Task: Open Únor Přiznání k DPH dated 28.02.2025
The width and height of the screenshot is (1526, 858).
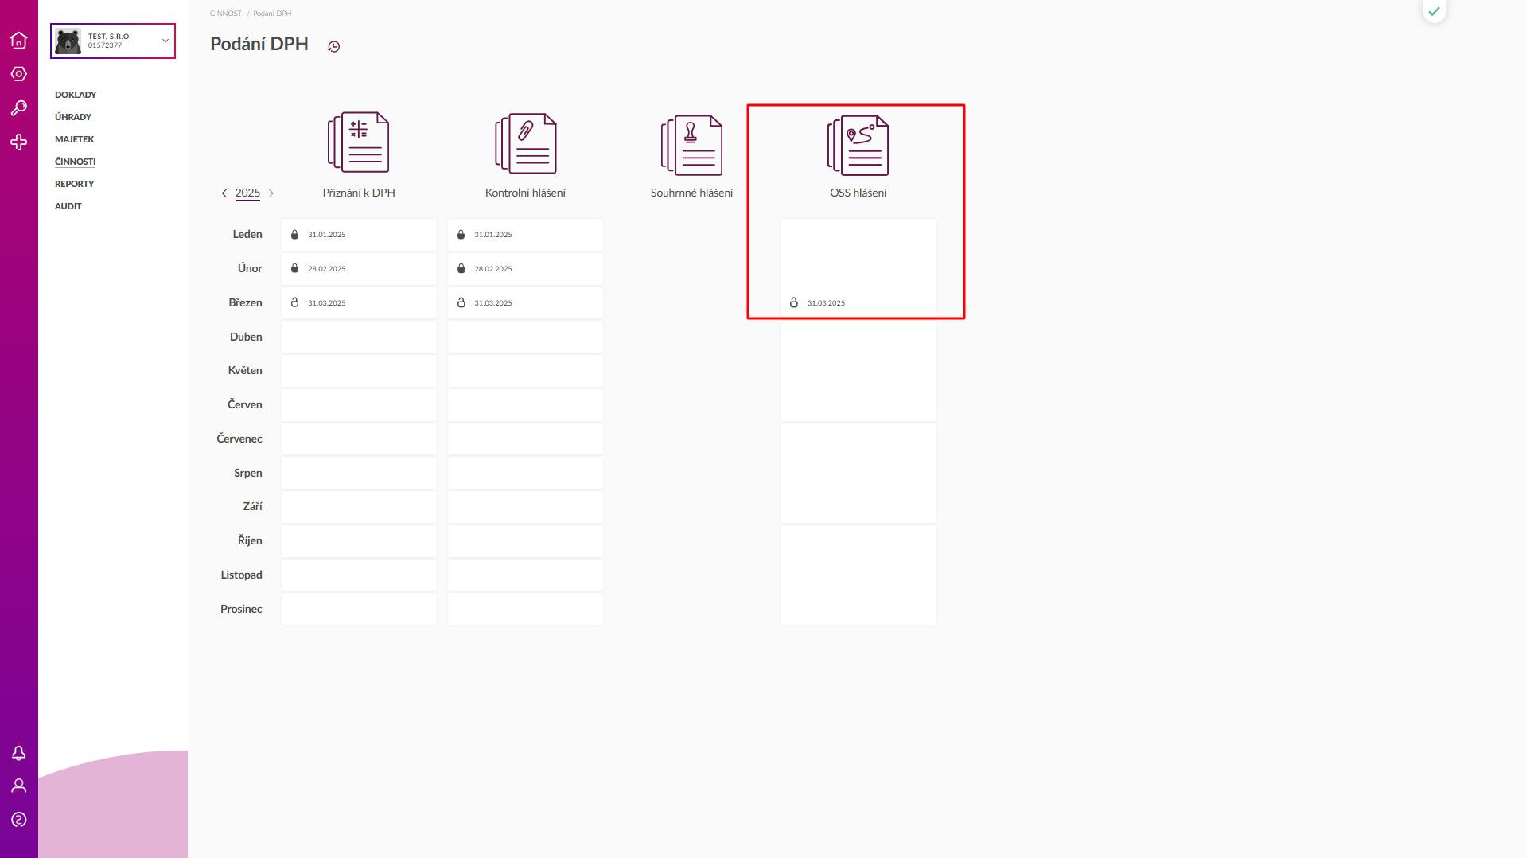Action: tap(359, 269)
